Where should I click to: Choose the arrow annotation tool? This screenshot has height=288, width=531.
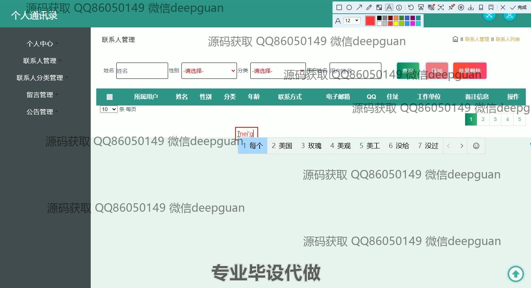(359, 7)
